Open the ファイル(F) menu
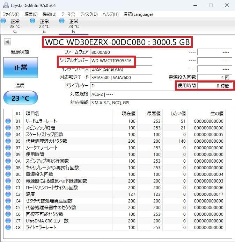The image size is (235, 242). click(11, 14)
